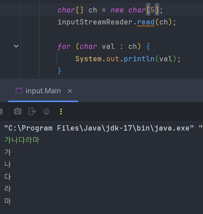The height and width of the screenshot is (214, 203).
Task: Click the green input line 가나다라마
Action: click(x=22, y=140)
